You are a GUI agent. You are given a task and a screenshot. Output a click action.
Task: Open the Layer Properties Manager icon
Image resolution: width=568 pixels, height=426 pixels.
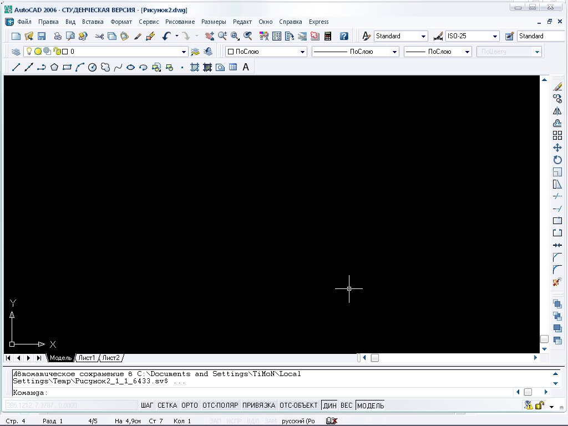[x=16, y=52]
